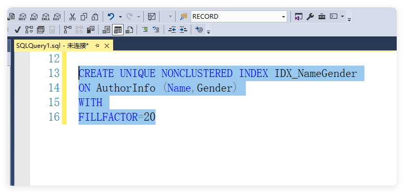
Task: Open a new DAX query
Action: point(57,17)
